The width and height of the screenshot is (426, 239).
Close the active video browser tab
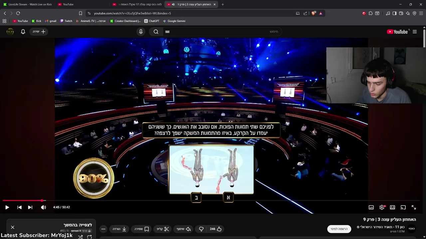click(x=214, y=4)
